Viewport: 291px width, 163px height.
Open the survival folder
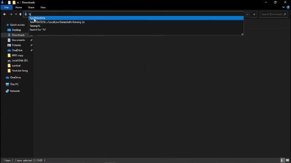[x=16, y=66]
